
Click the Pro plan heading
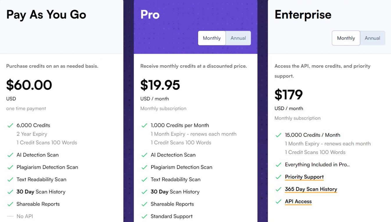click(150, 15)
